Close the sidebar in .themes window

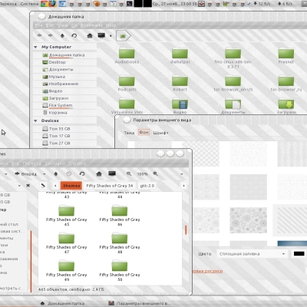pos(28,185)
